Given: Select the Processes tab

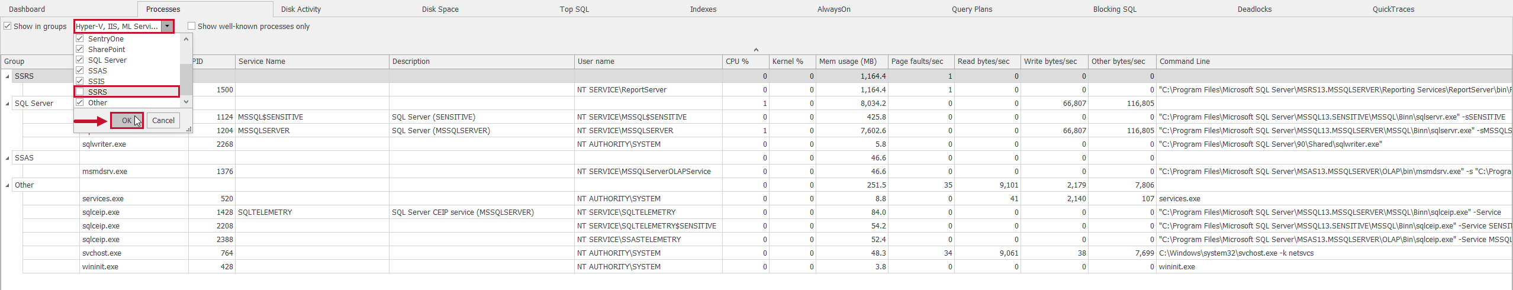Looking at the screenshot, I should pos(163,9).
